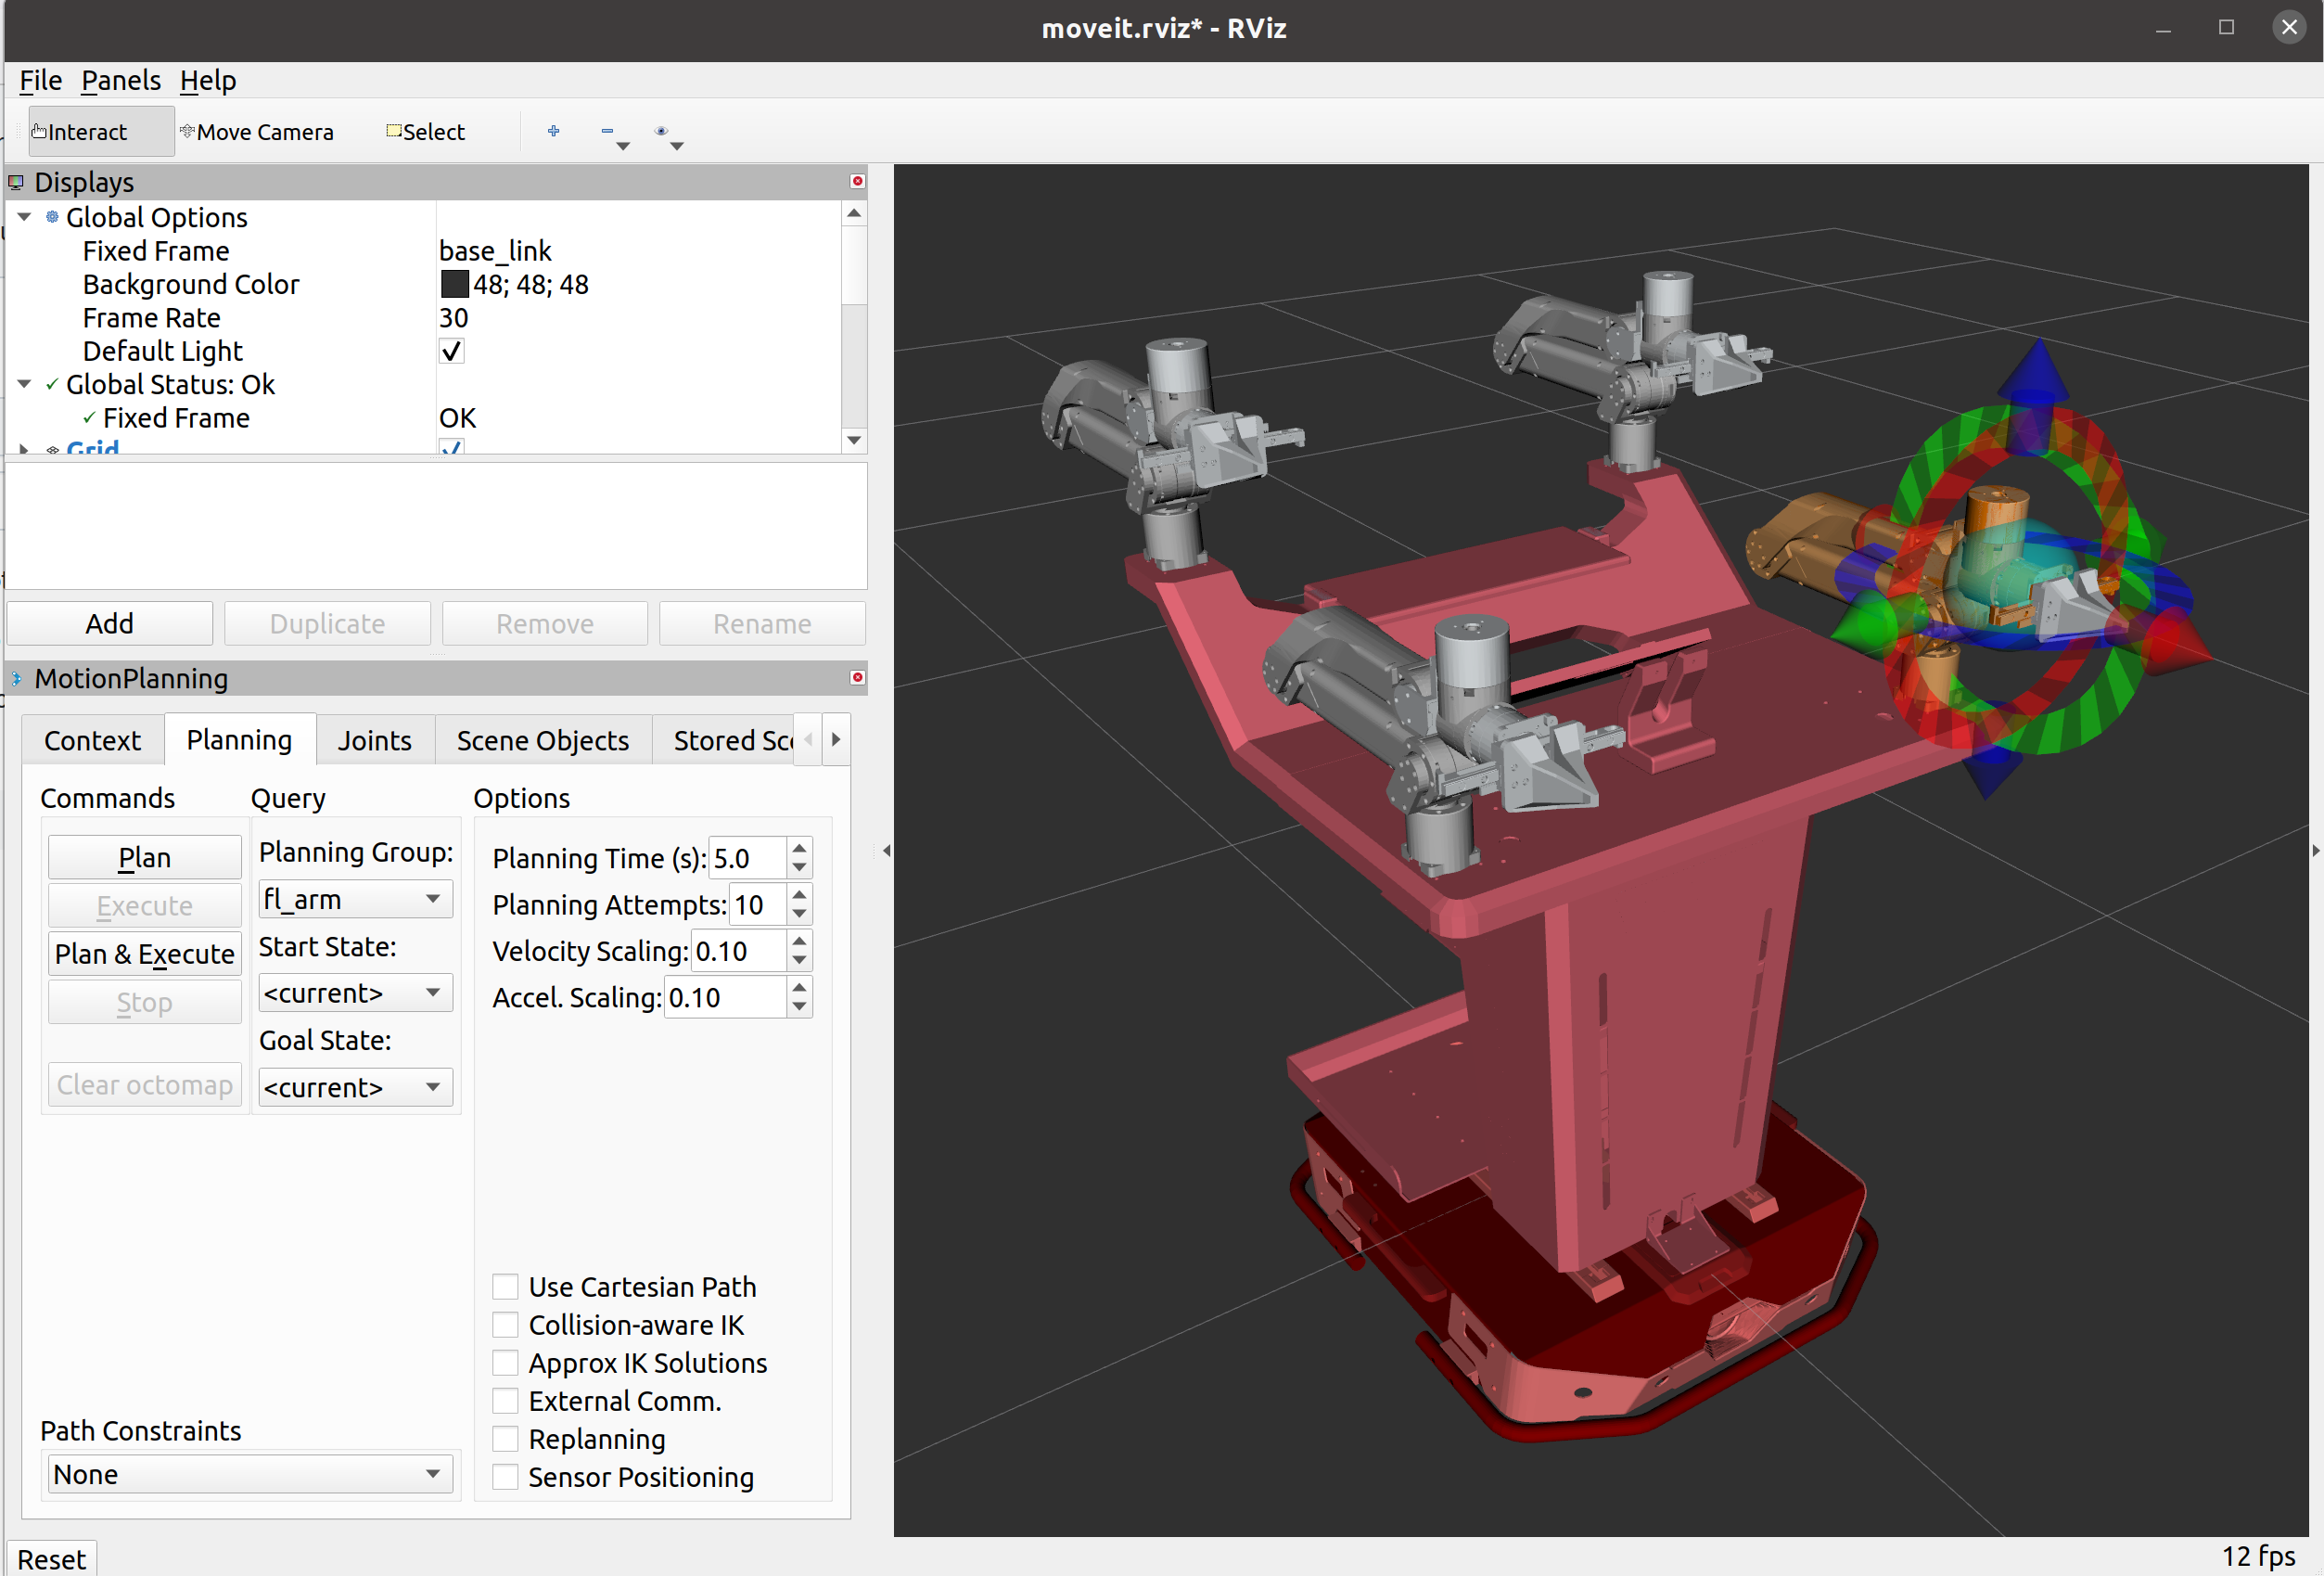Open the Panels menu
Screen dimensions: 2324x1576
point(120,80)
